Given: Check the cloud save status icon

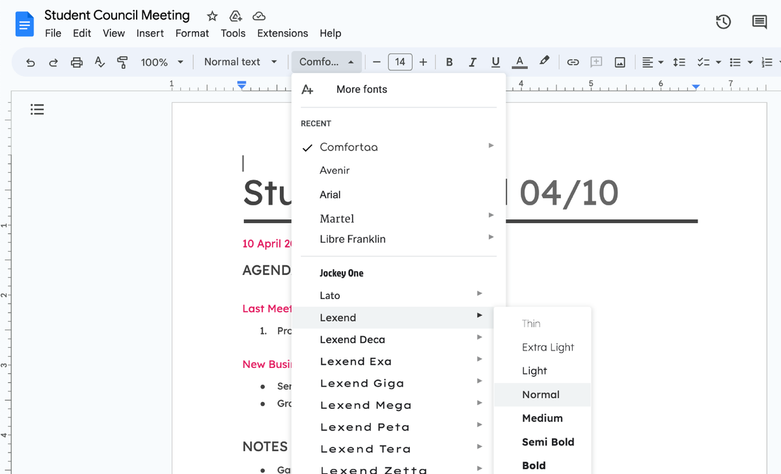Looking at the screenshot, I should pyautogui.click(x=259, y=16).
